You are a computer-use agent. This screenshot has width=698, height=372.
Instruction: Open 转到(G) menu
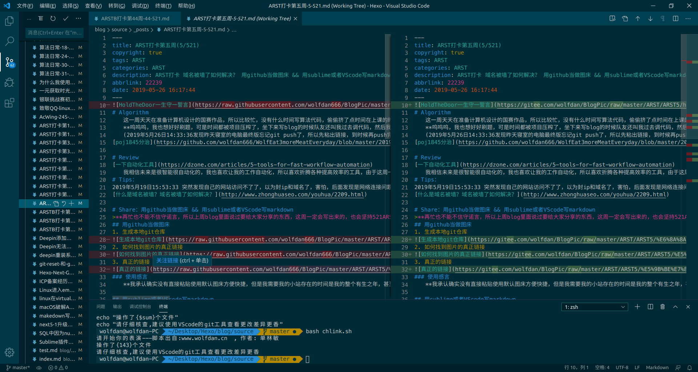click(x=116, y=6)
